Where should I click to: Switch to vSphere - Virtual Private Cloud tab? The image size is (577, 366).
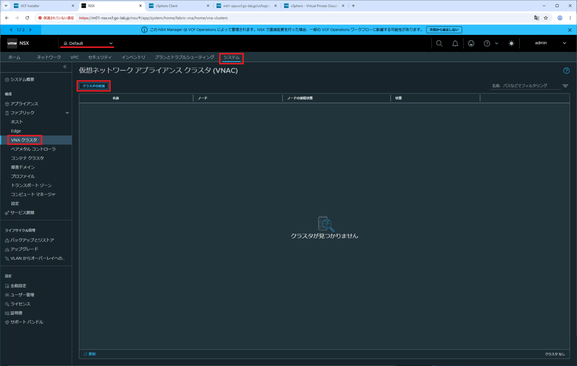click(x=314, y=6)
